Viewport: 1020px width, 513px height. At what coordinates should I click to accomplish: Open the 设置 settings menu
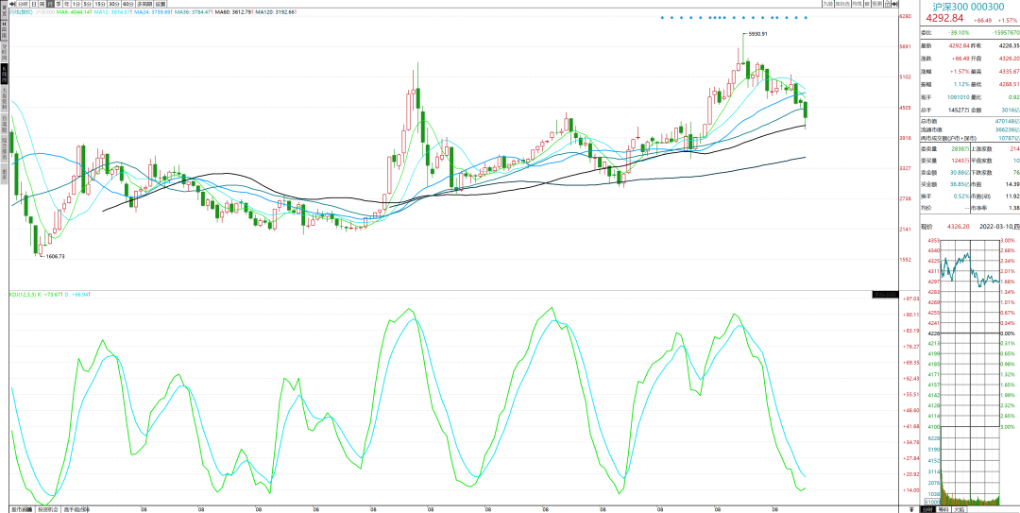[161, 4]
